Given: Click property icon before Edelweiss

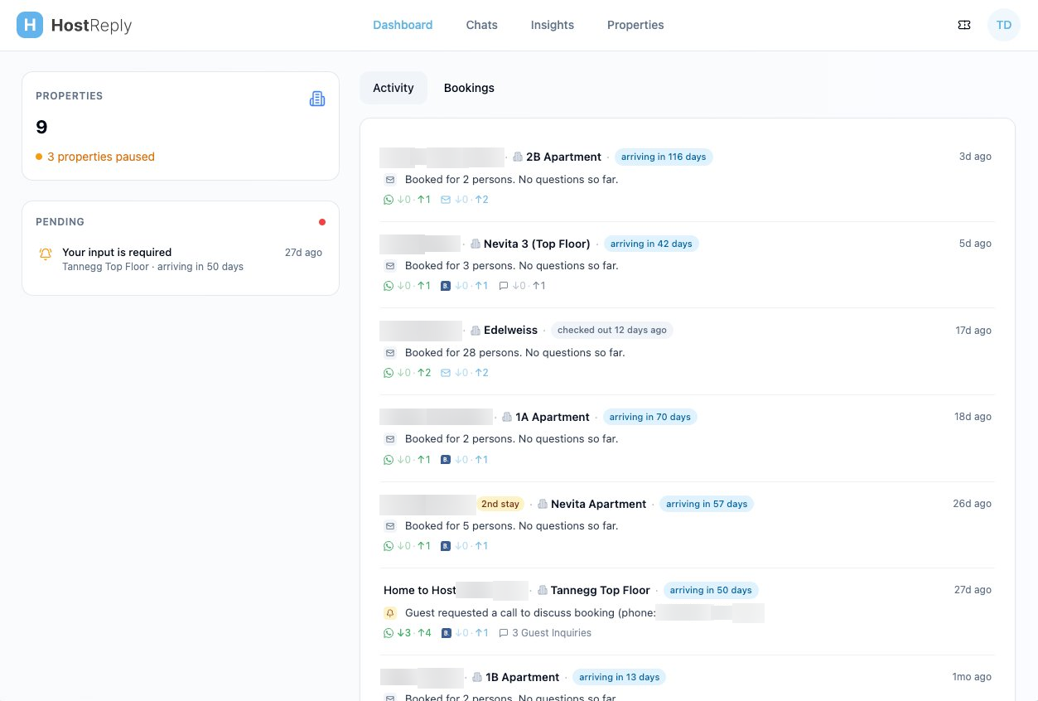Looking at the screenshot, I should click(x=476, y=330).
